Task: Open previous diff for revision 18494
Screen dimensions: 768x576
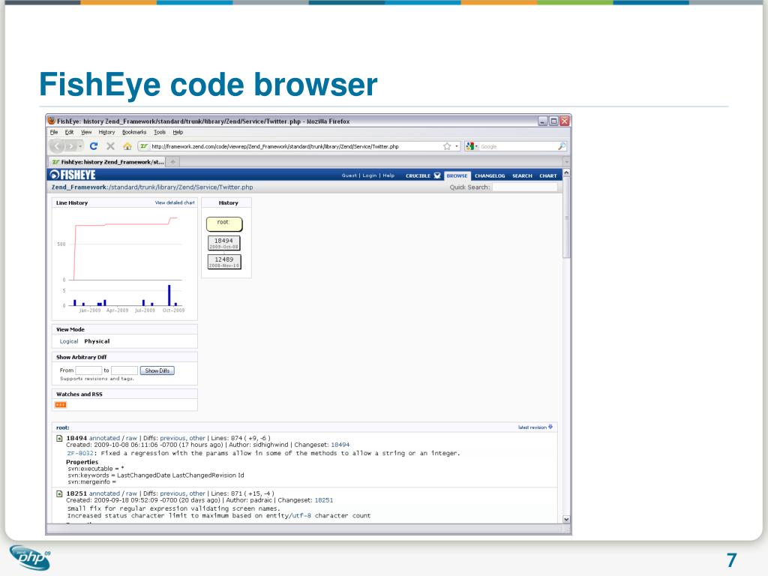Action: click(172, 438)
